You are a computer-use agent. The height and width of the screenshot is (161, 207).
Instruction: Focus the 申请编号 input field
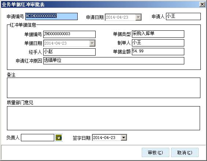pos(52,16)
